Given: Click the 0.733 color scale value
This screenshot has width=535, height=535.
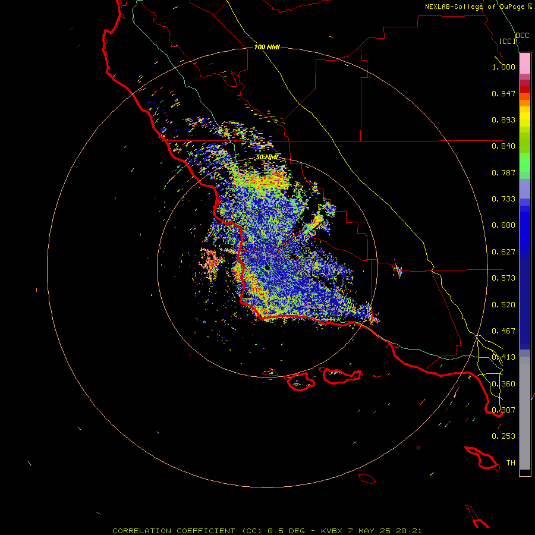Looking at the screenshot, I should (x=503, y=199).
